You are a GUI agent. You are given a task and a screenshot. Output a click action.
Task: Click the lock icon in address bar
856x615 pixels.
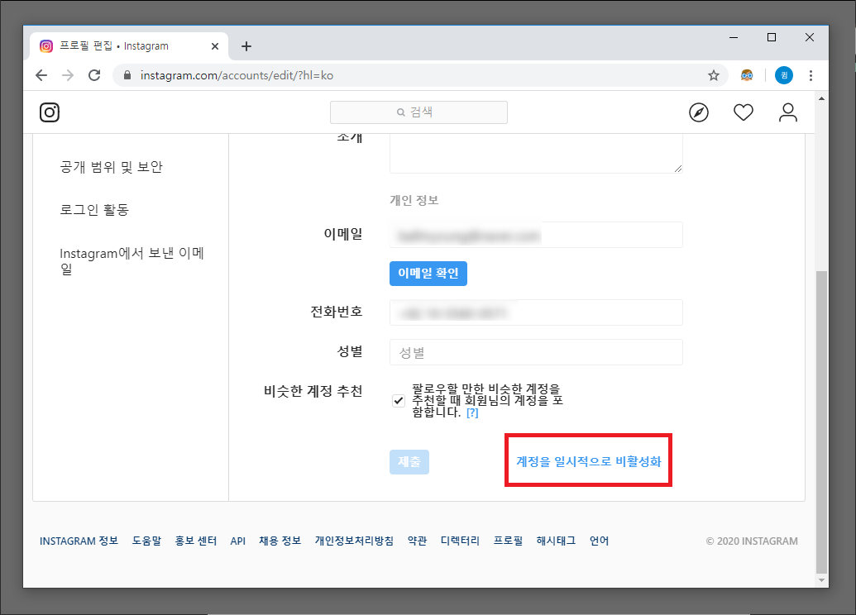pos(127,75)
